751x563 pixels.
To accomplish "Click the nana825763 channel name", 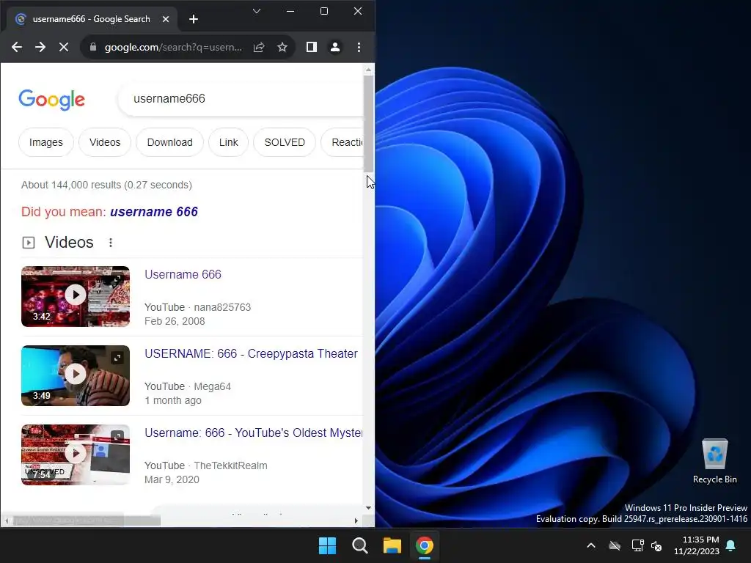I will tap(222, 307).
